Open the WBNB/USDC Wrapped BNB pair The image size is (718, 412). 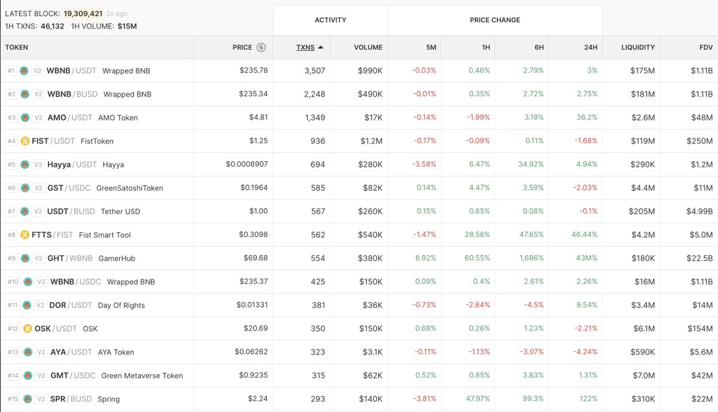click(x=359, y=281)
